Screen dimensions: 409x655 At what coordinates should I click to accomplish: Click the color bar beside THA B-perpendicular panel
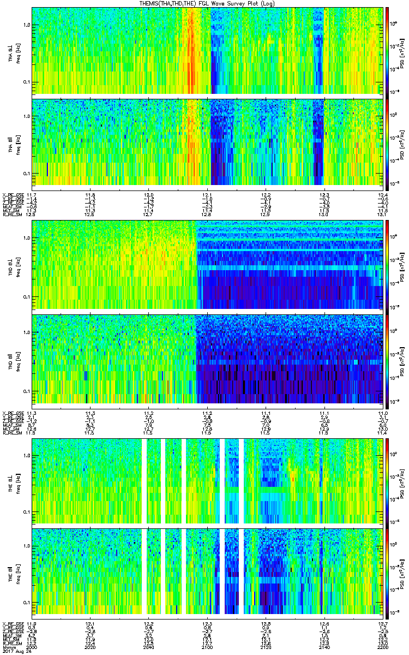(x=387, y=51)
